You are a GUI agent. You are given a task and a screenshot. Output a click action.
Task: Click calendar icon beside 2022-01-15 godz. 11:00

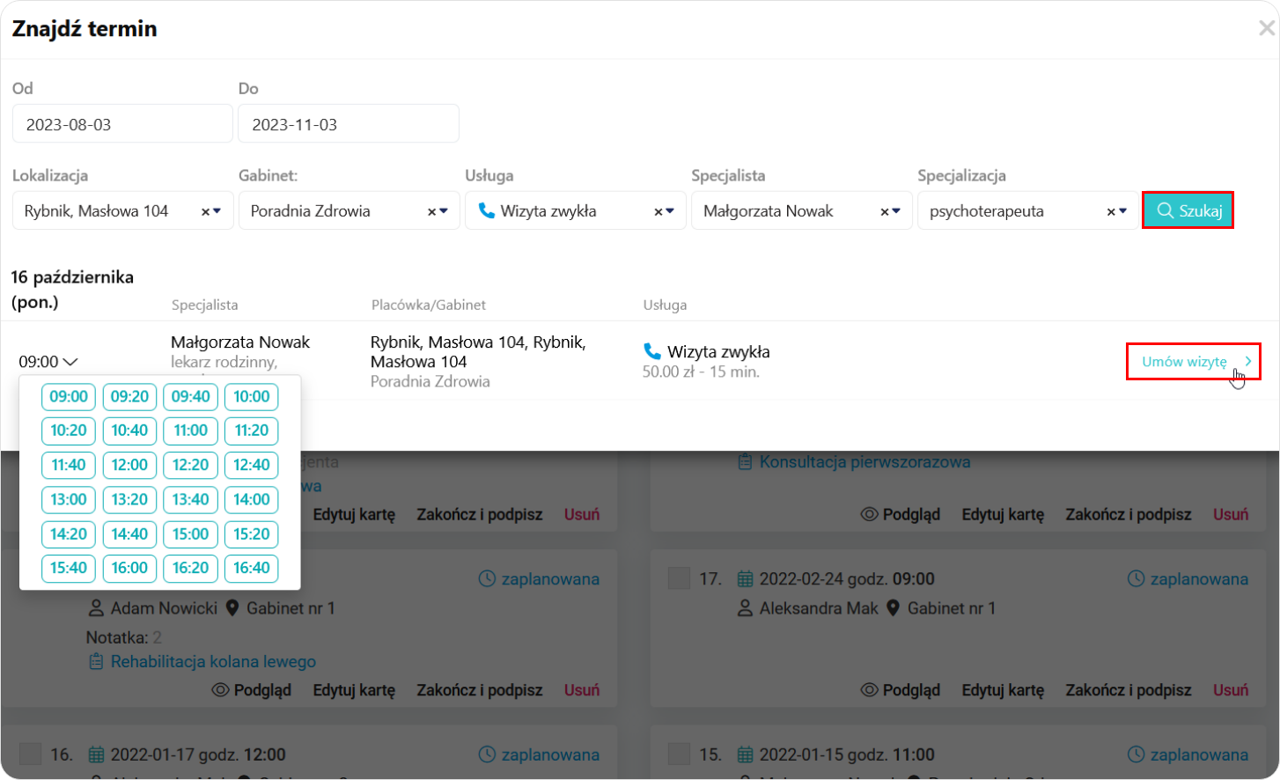[745, 754]
